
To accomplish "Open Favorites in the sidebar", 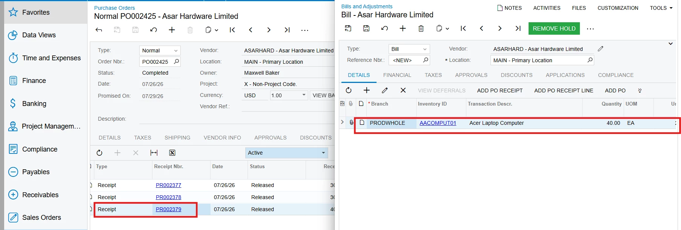I will pyautogui.click(x=45, y=12).
